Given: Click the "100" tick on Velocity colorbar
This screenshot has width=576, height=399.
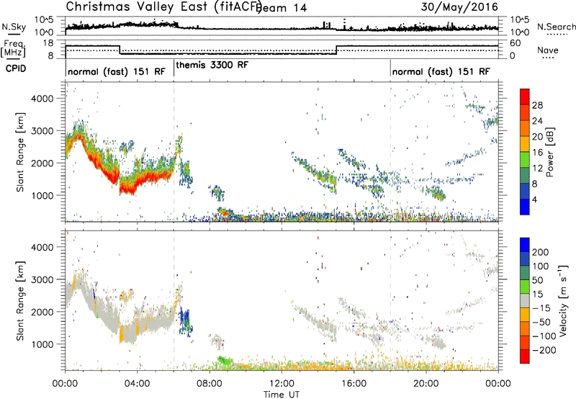Looking at the screenshot, I should point(541,266).
